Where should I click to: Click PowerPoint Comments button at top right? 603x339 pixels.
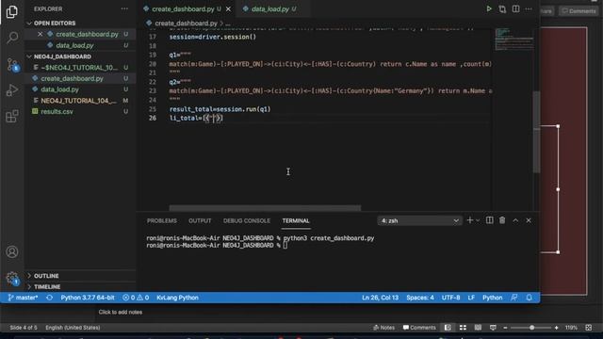pos(579,11)
